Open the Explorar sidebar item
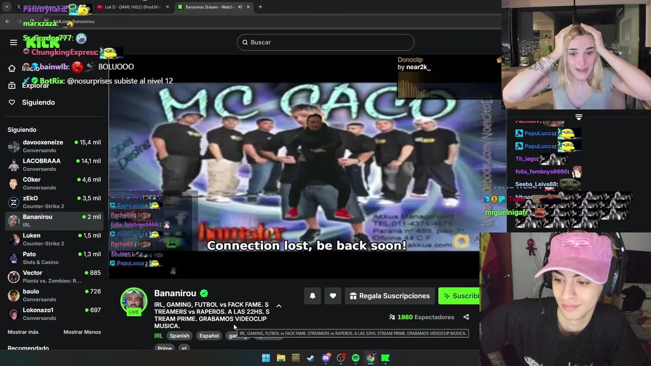This screenshot has width=651, height=366. (x=29, y=85)
